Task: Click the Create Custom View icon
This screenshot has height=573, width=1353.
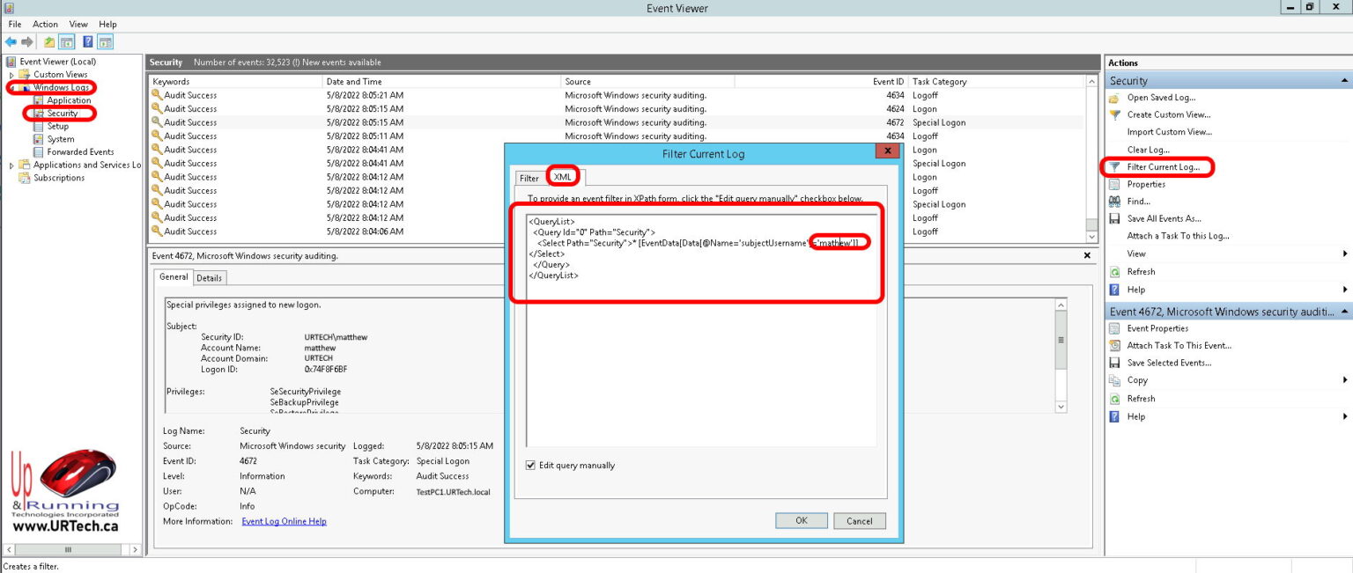Action: (x=1114, y=114)
